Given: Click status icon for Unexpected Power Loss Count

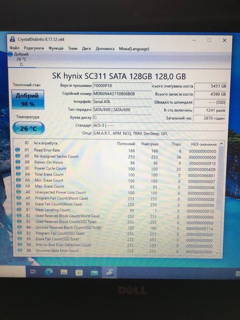Looking at the screenshot, I should point(19,192).
